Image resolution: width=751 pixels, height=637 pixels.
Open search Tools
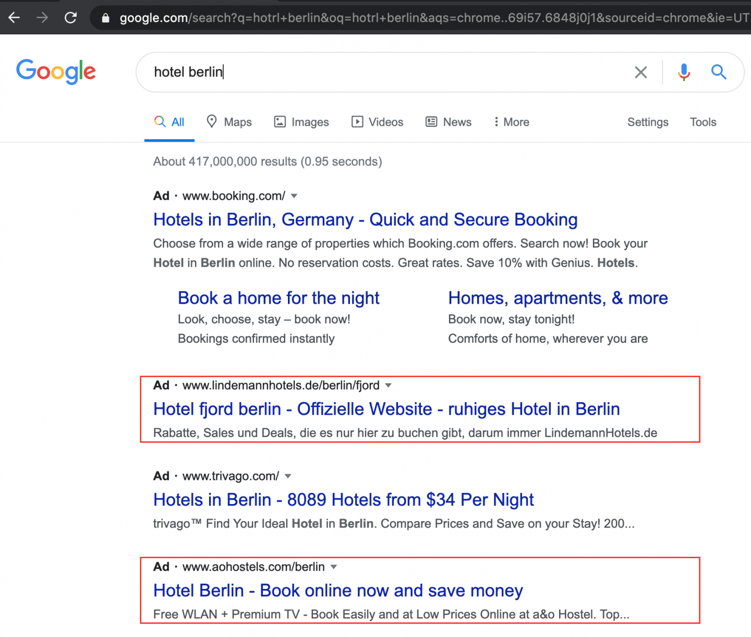(703, 122)
